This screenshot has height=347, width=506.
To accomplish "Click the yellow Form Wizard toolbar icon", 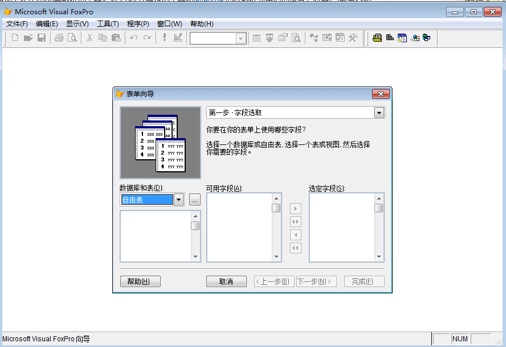I will (377, 38).
